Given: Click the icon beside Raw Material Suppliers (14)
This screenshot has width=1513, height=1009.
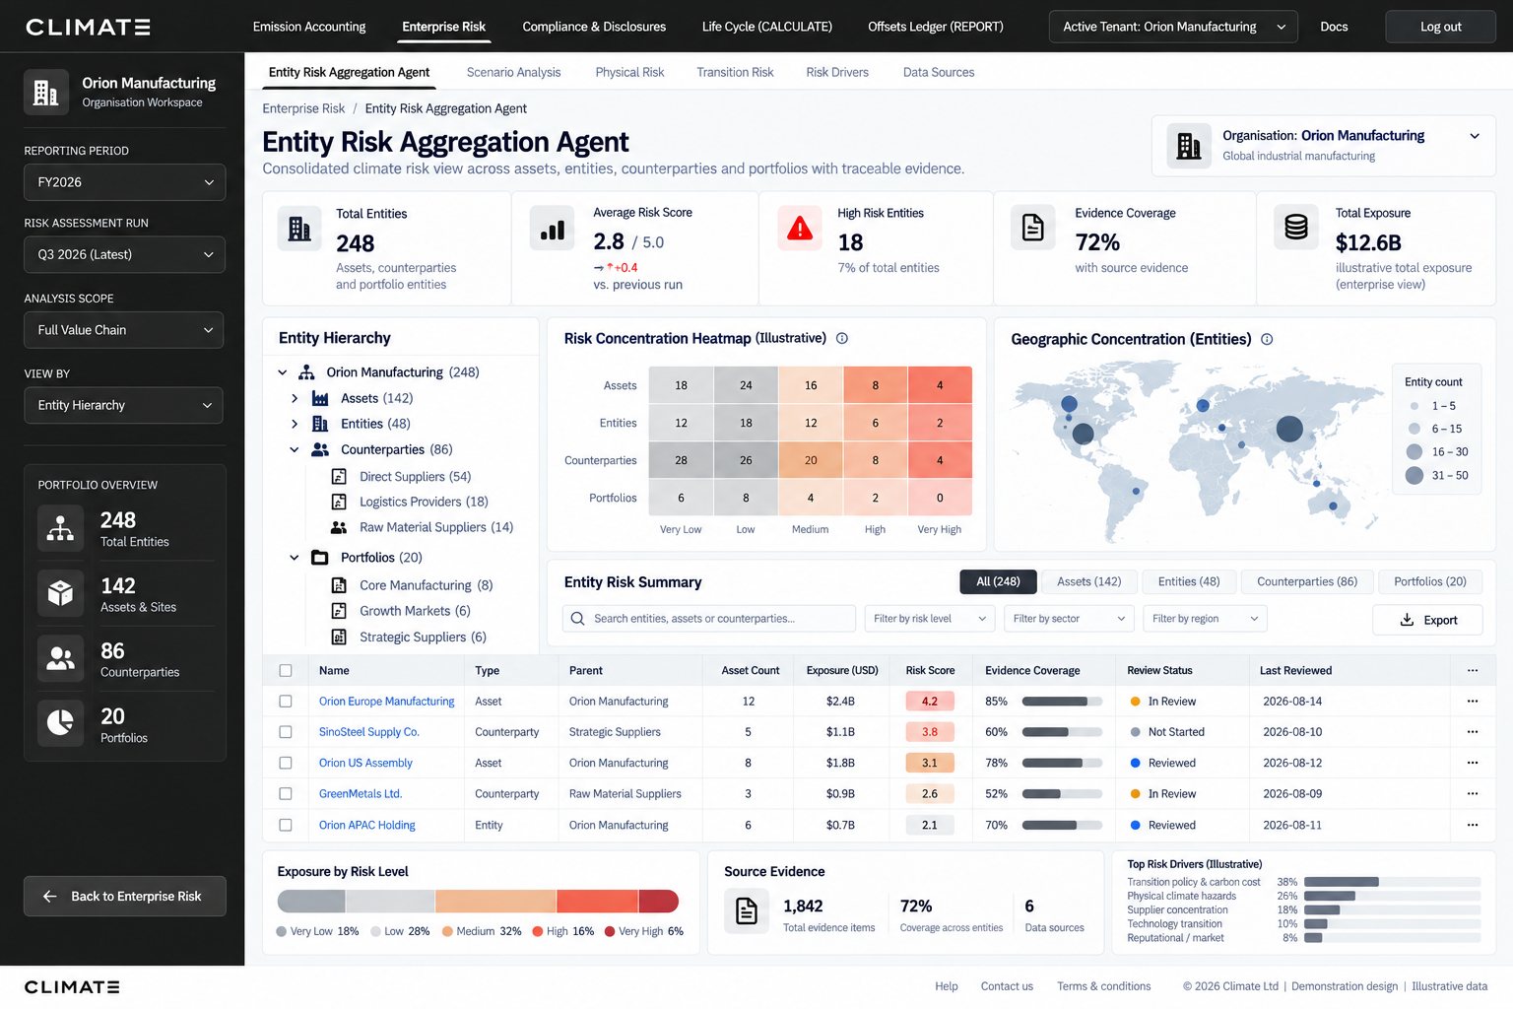Looking at the screenshot, I should coord(339,527).
